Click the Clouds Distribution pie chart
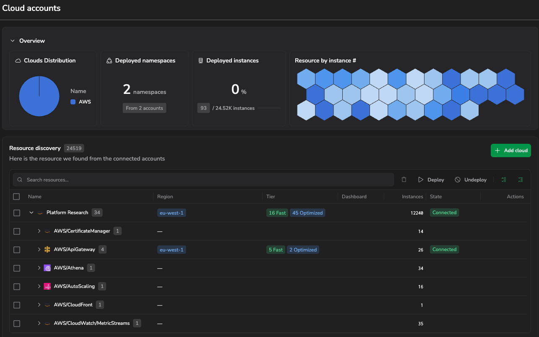 click(x=39, y=96)
